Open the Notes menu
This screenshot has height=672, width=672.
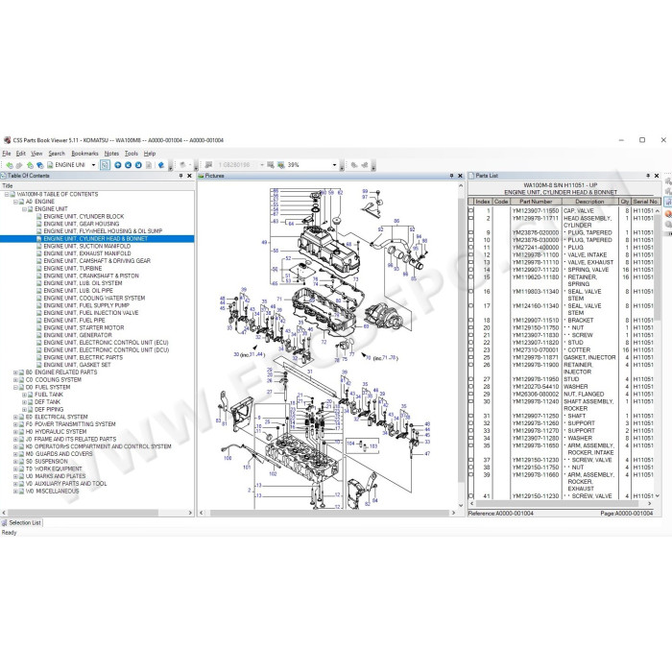[111, 154]
